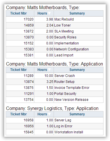Image resolution: width=110 pixels, height=141 pixels.
Task: Click the Lead Import summary
Action: (64, 55)
